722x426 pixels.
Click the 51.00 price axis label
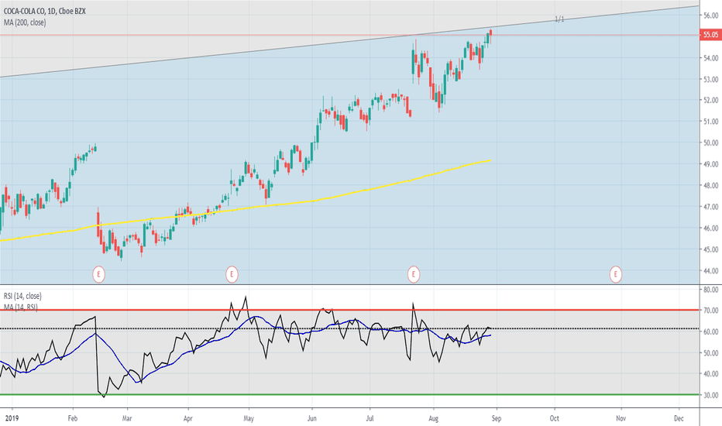tap(711, 122)
